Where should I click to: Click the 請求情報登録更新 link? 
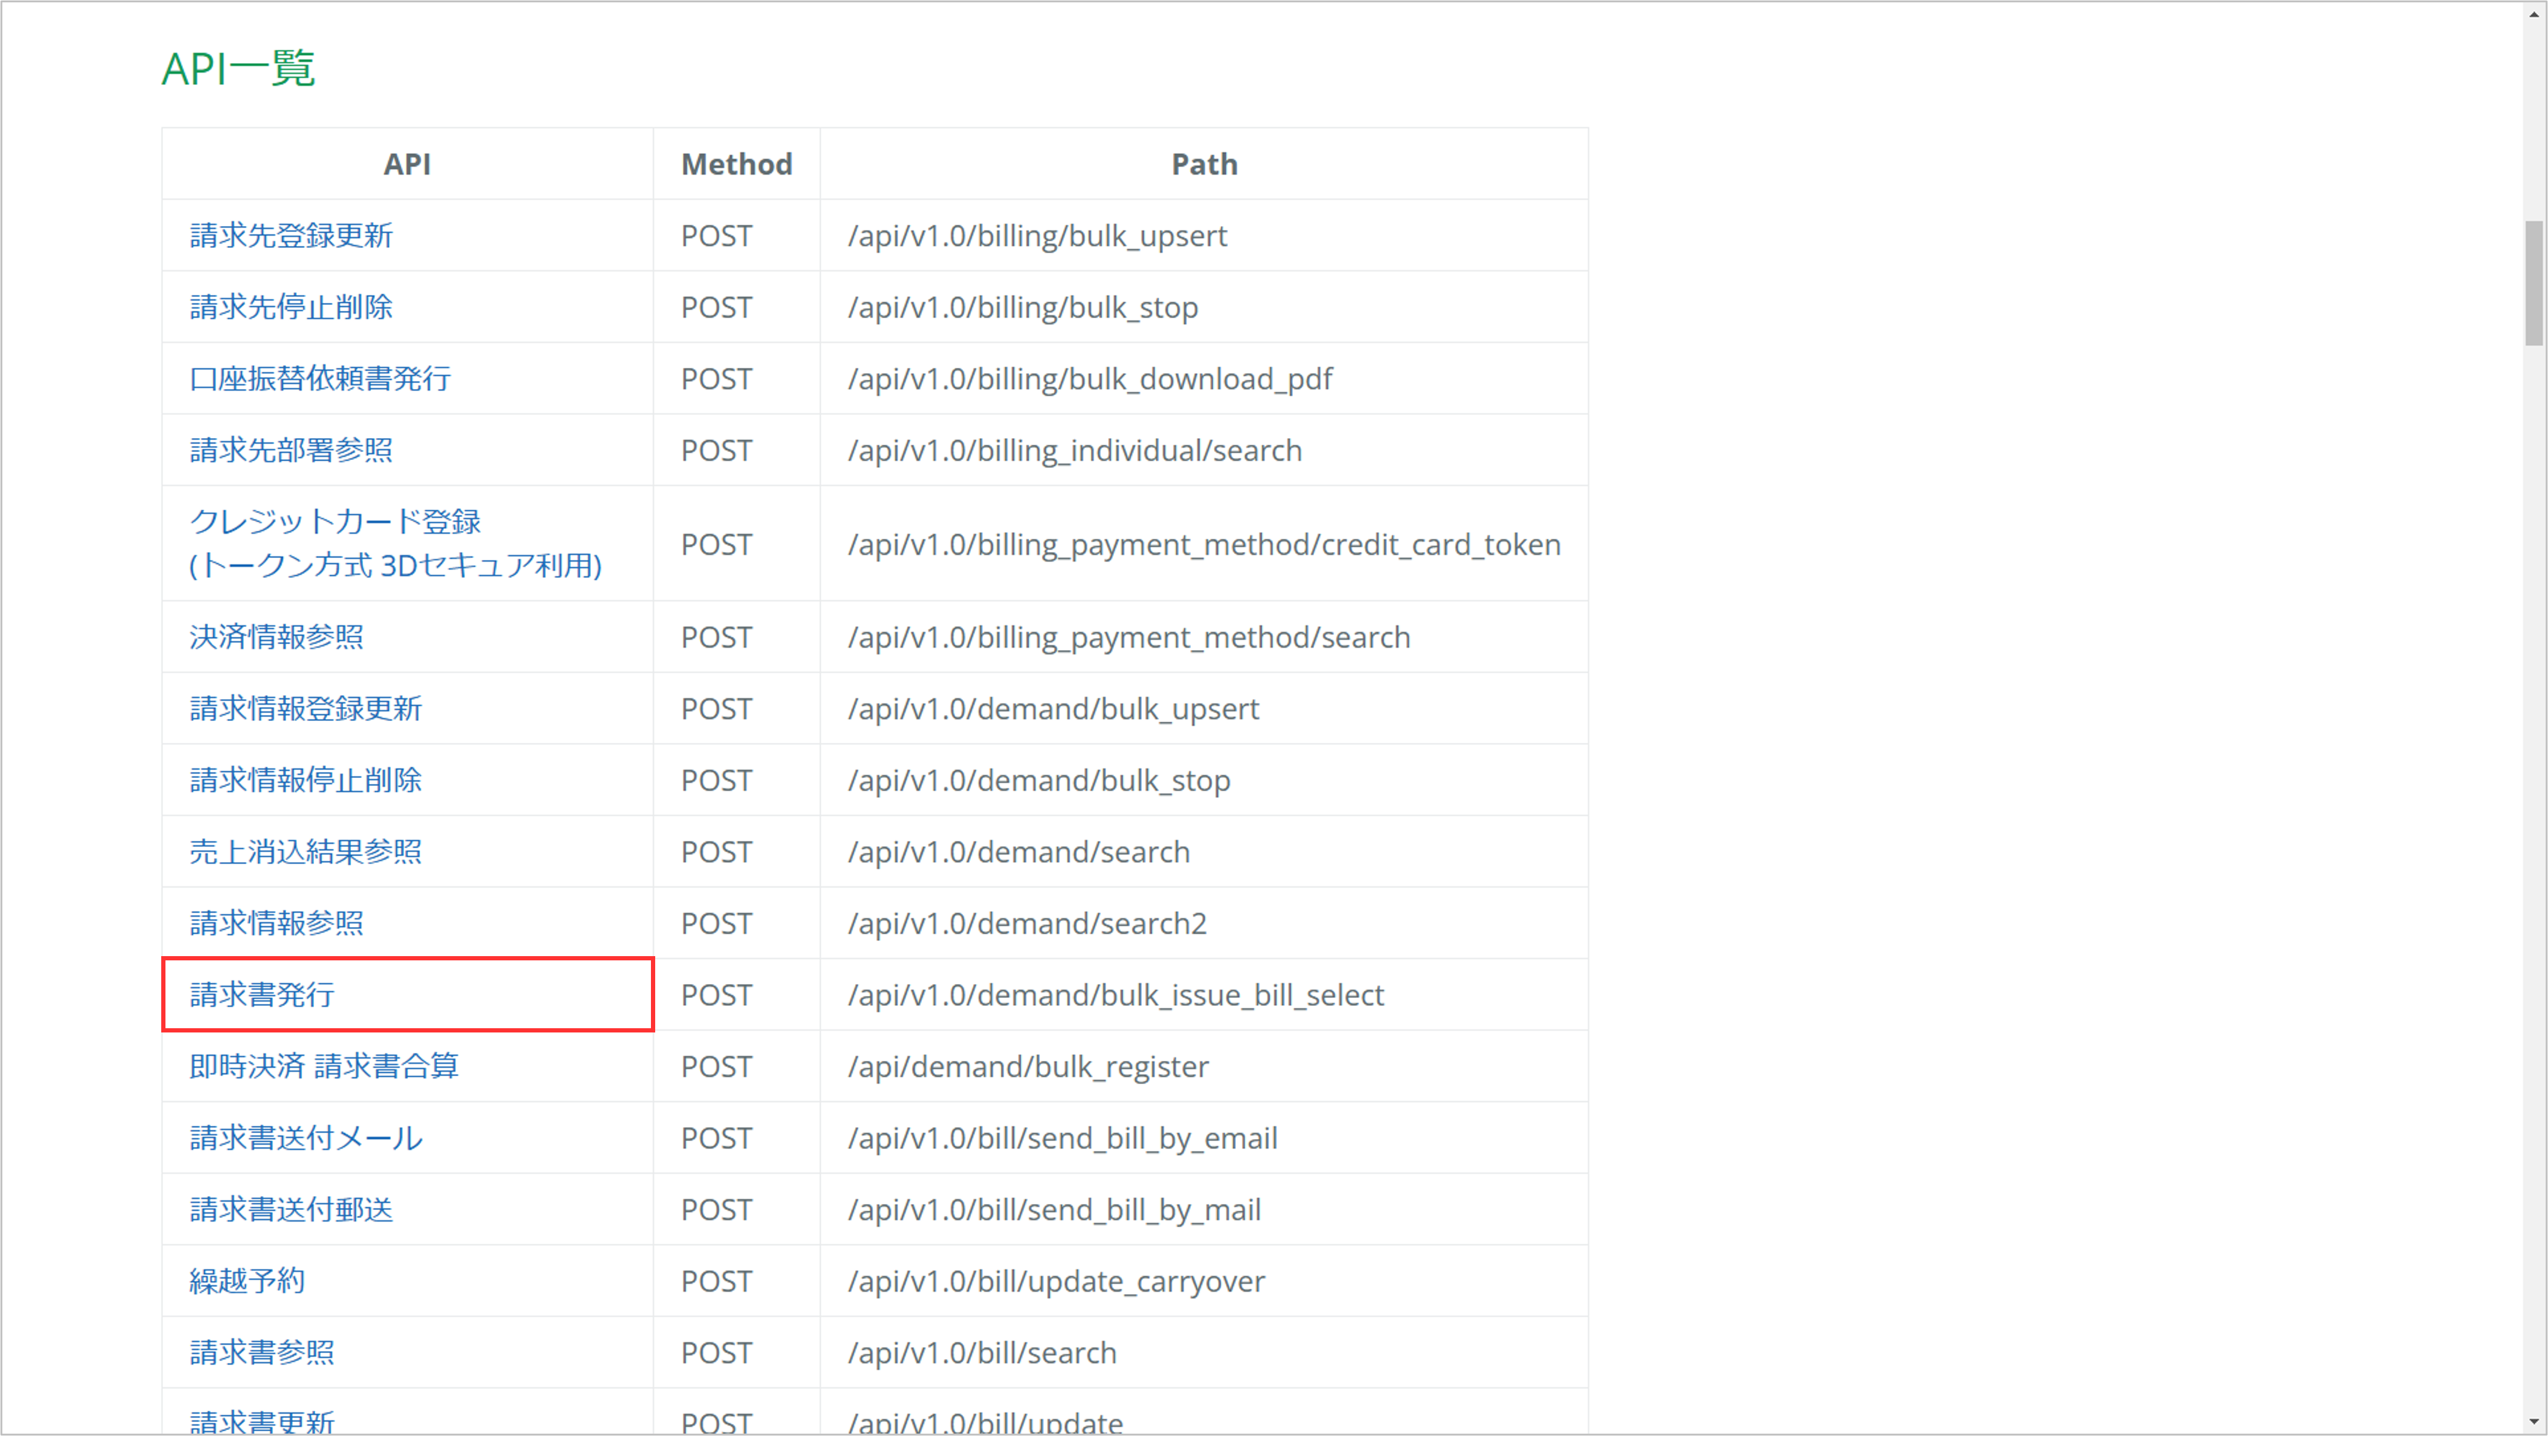pos(305,708)
